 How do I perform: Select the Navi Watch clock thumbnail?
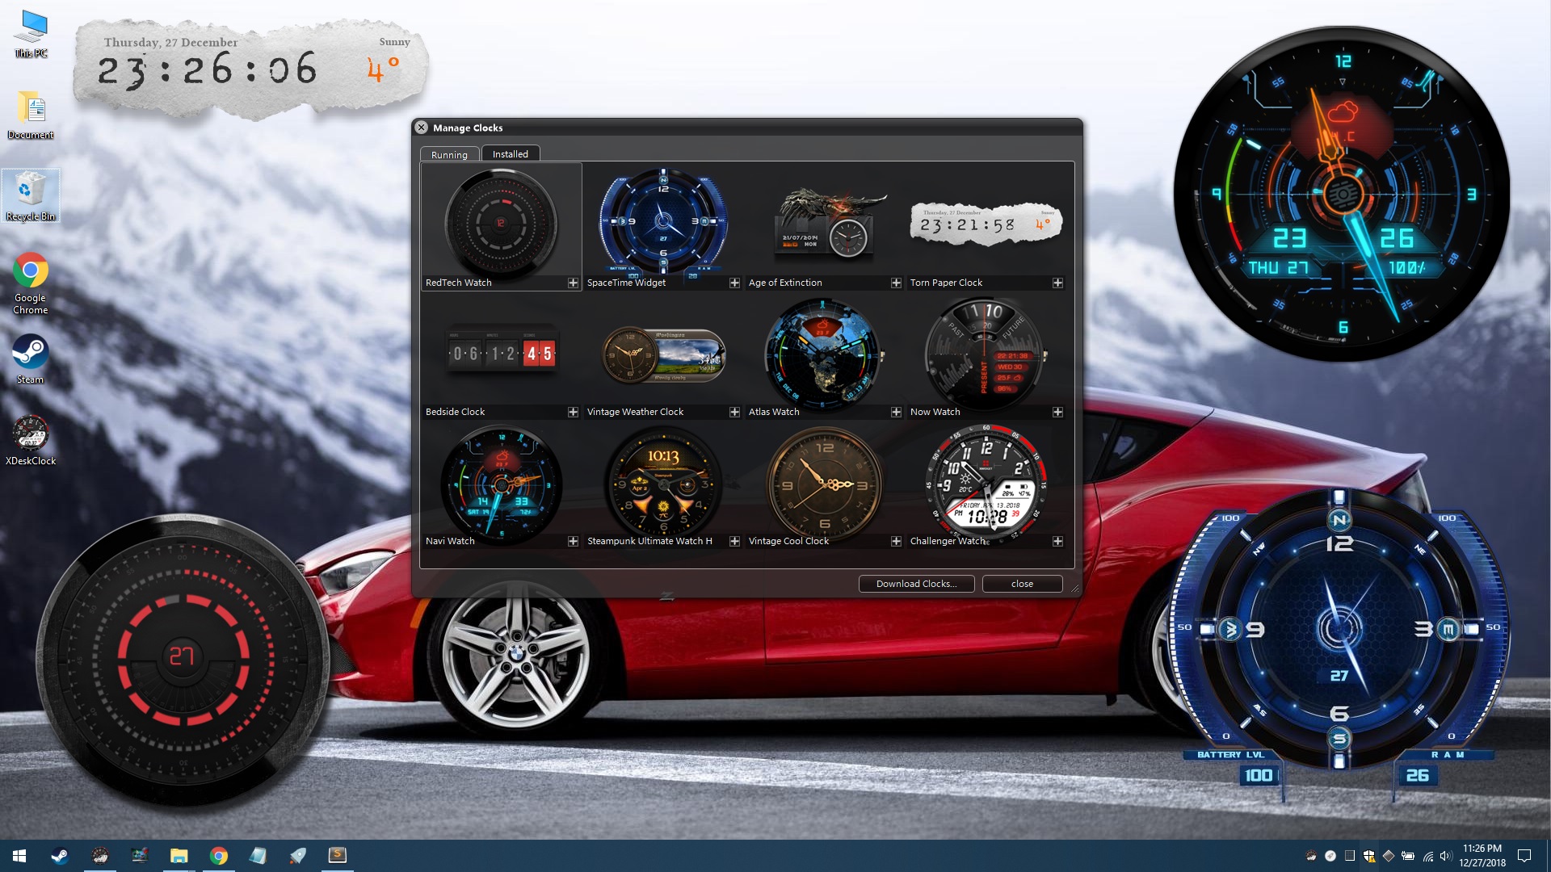(501, 482)
